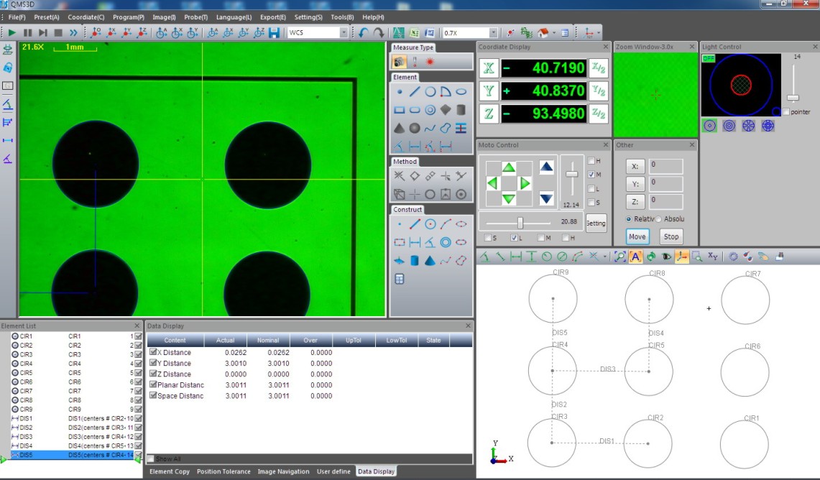Click the green Play run button
Image resolution: width=820 pixels, height=480 pixels.
coord(11,32)
